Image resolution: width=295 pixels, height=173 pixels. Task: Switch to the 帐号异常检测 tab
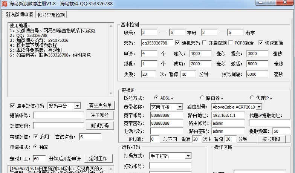[51, 15]
